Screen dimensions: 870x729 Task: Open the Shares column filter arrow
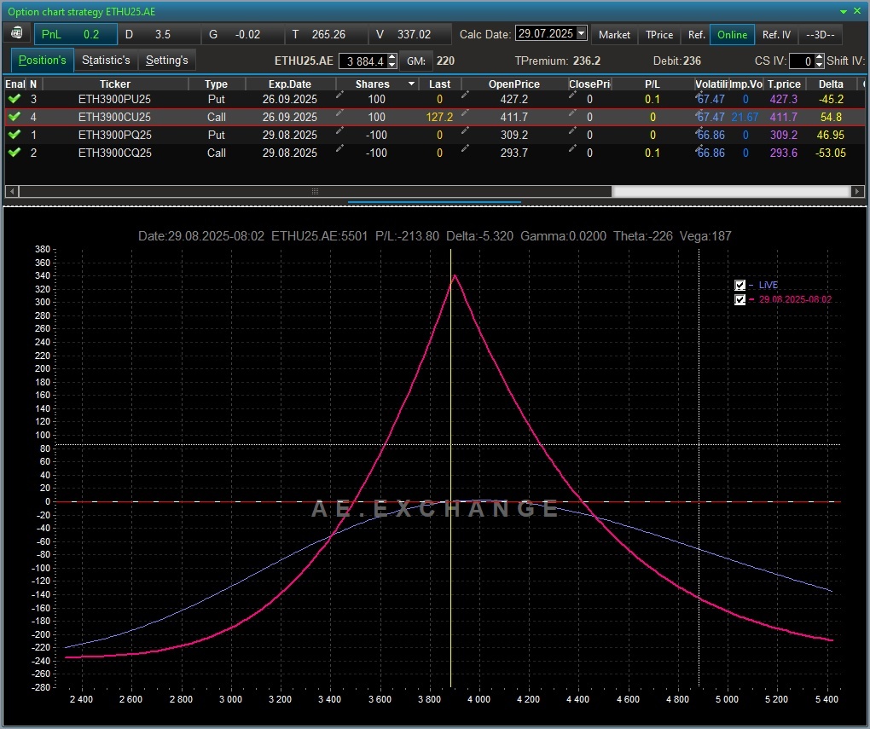pos(411,84)
